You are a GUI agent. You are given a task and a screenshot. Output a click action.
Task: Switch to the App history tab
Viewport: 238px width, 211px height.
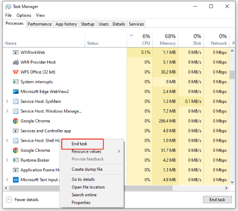click(66, 24)
